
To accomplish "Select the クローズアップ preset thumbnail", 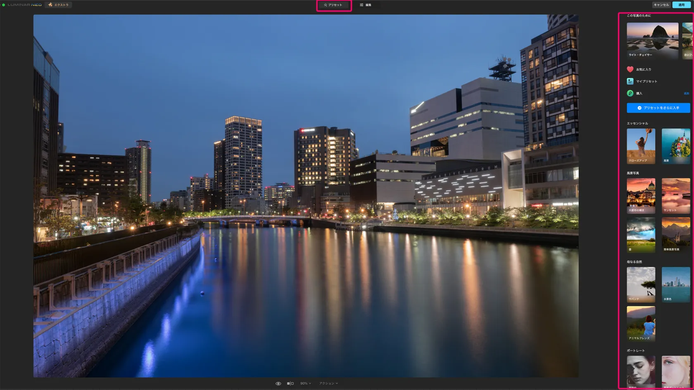I will (x=641, y=146).
